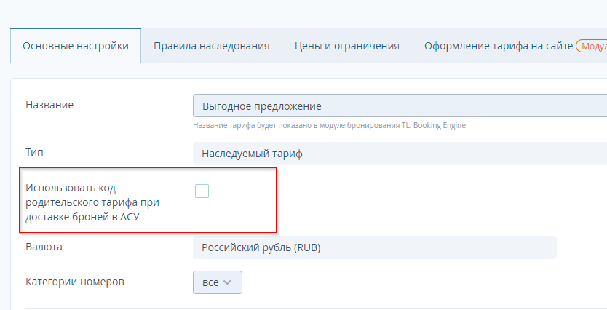Expand the Категории номеров dropdown showing все
607x310 pixels.
217,282
